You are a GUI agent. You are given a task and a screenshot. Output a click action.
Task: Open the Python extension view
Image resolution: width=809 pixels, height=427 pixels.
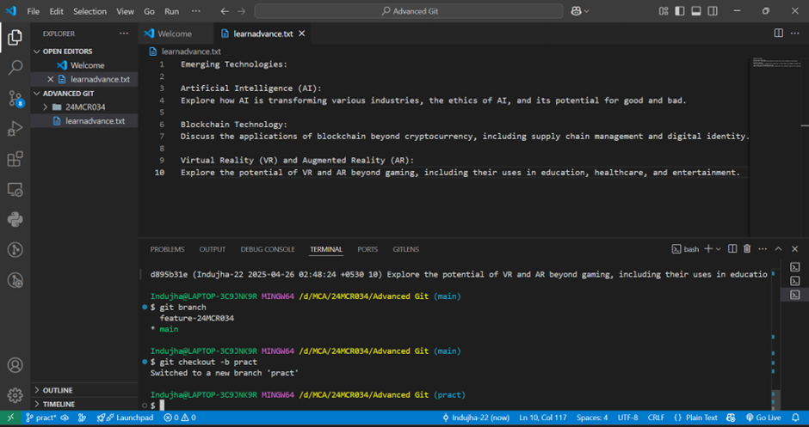[x=15, y=220]
